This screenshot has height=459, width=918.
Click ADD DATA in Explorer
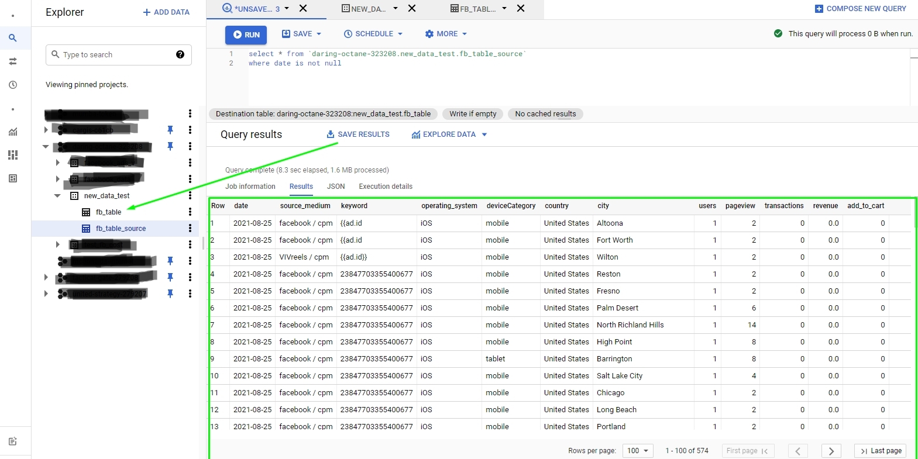coord(166,12)
